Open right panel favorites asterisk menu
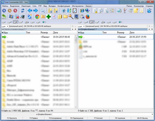The image size is (155, 121). click(x=149, y=29)
